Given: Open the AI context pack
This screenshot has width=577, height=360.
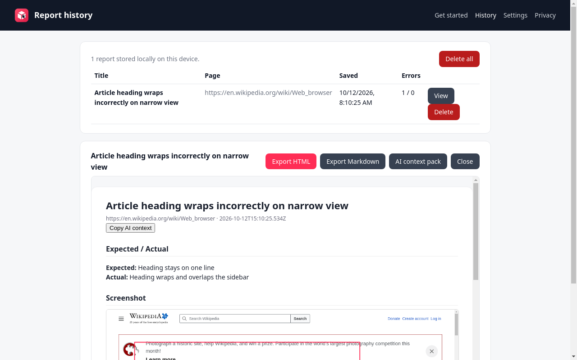Looking at the screenshot, I should tap(418, 162).
